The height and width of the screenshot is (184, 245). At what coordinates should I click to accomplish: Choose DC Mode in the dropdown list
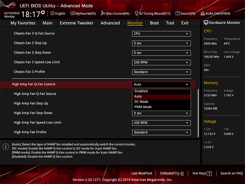coord(161,102)
